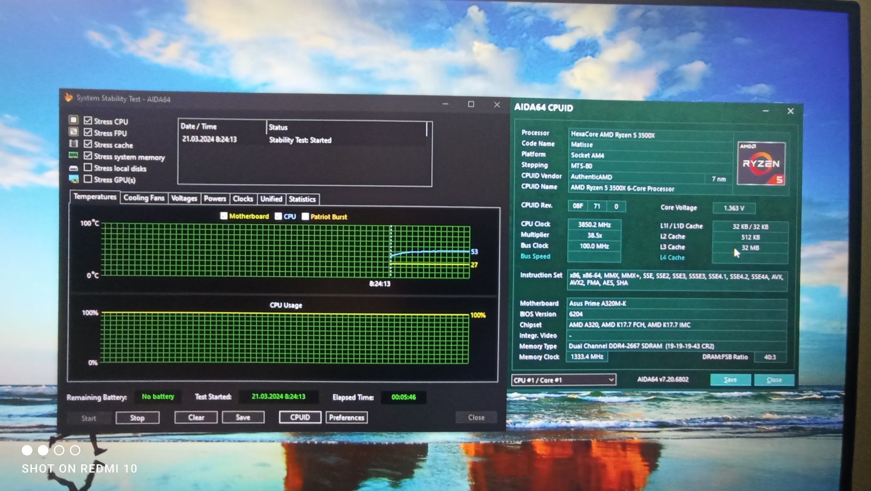871x491 pixels.
Task: Click the greyed Start button
Action: click(89, 418)
